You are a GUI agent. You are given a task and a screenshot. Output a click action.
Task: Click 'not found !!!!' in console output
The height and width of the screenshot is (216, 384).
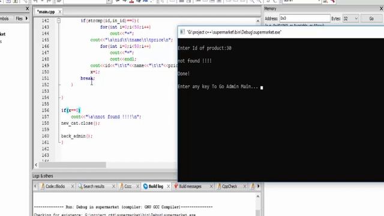point(194,61)
